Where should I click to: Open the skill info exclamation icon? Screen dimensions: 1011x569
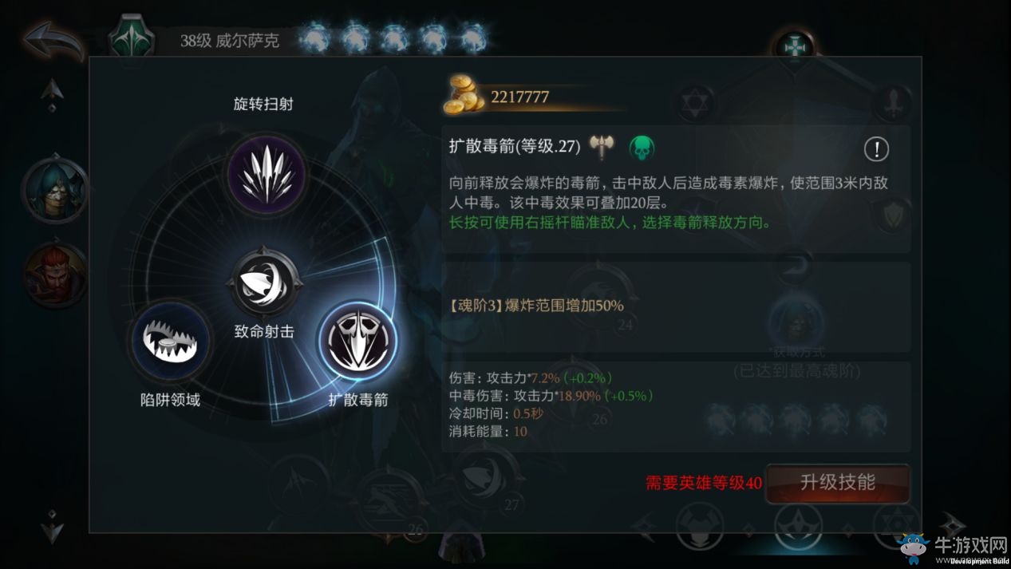pyautogui.click(x=877, y=148)
